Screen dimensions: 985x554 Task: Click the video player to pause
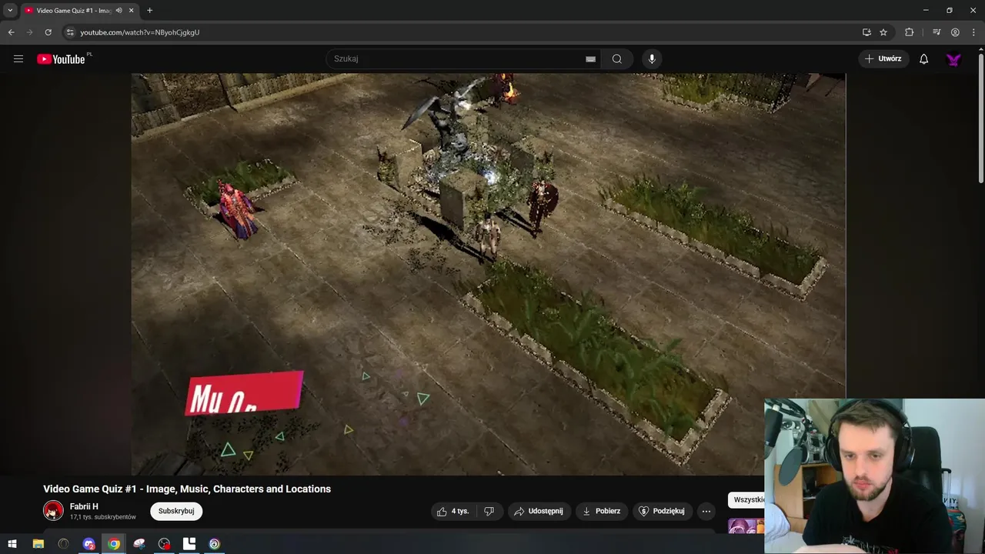point(488,274)
